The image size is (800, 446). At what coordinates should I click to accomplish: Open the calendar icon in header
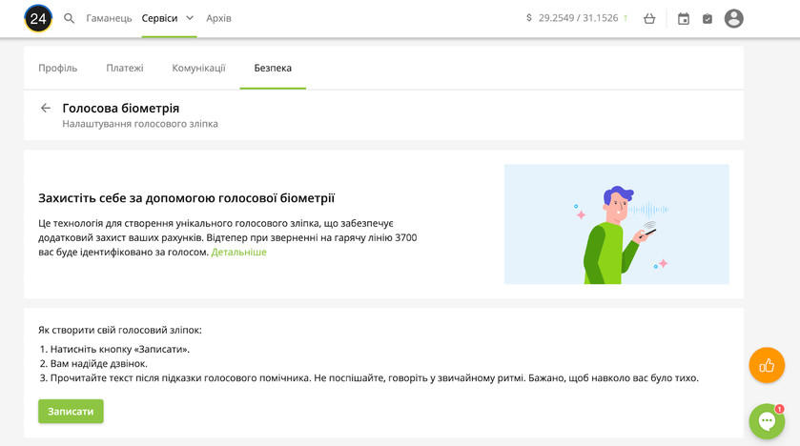pos(684,18)
